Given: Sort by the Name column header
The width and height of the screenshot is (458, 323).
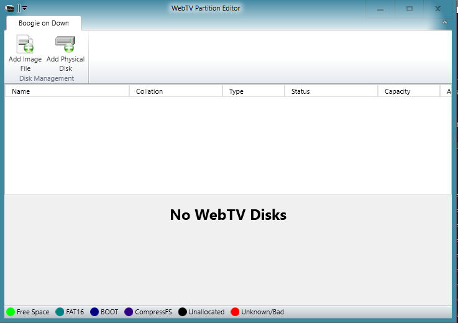Looking at the screenshot, I should pos(67,91).
